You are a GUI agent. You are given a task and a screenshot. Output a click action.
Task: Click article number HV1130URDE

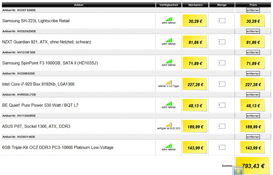coord(26,116)
